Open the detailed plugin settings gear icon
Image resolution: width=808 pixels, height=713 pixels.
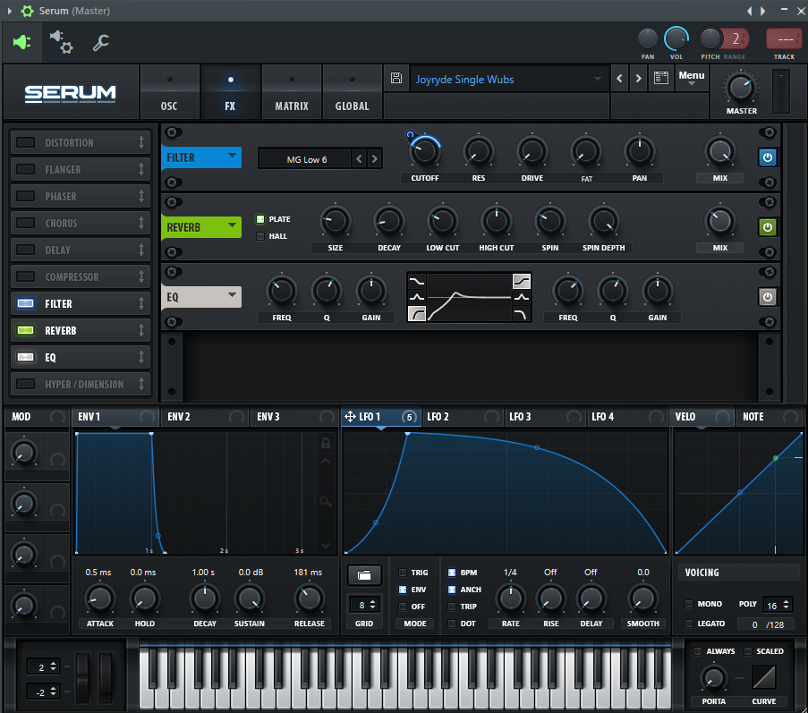point(62,42)
